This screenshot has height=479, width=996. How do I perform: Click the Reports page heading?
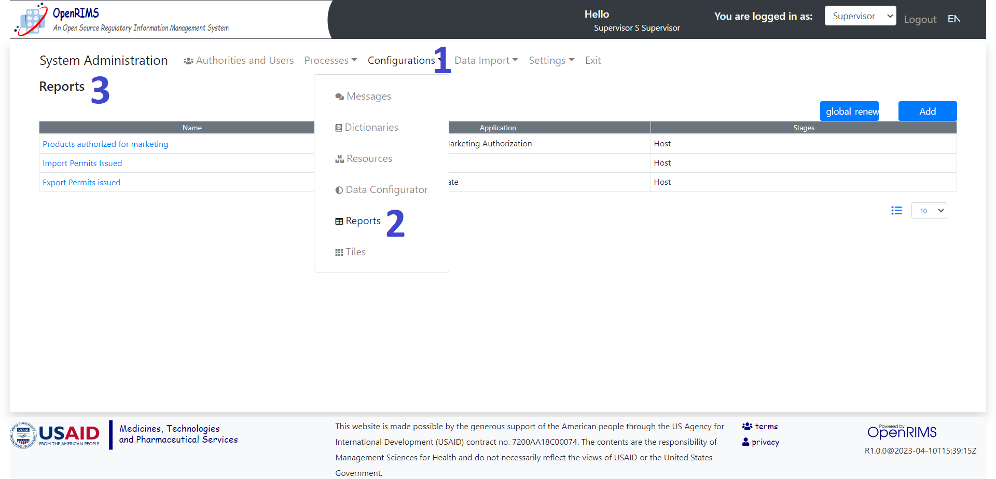tap(62, 87)
